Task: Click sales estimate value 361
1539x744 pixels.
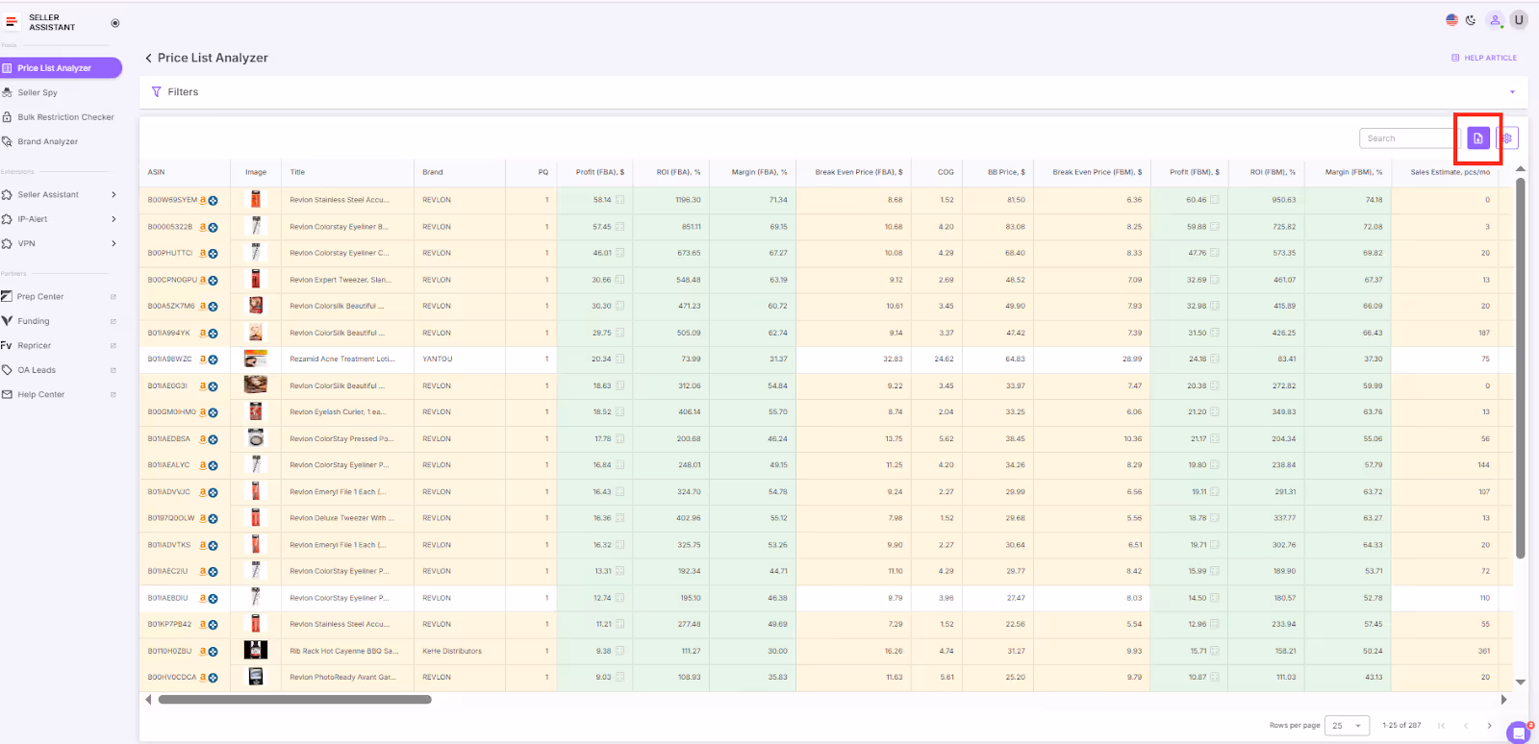Action: [1484, 651]
